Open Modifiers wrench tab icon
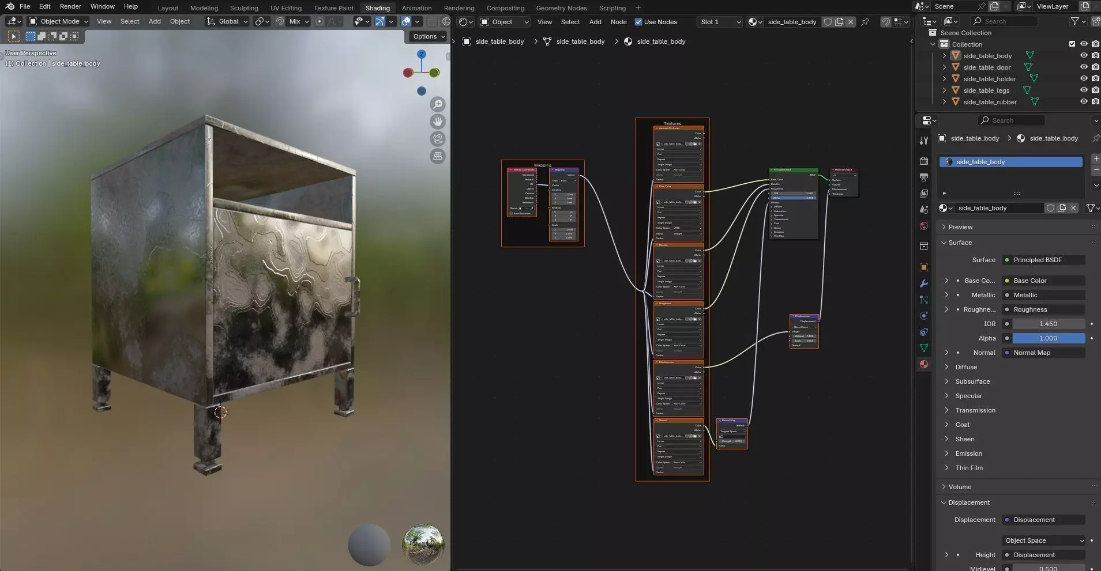The image size is (1101, 571). pos(924,283)
